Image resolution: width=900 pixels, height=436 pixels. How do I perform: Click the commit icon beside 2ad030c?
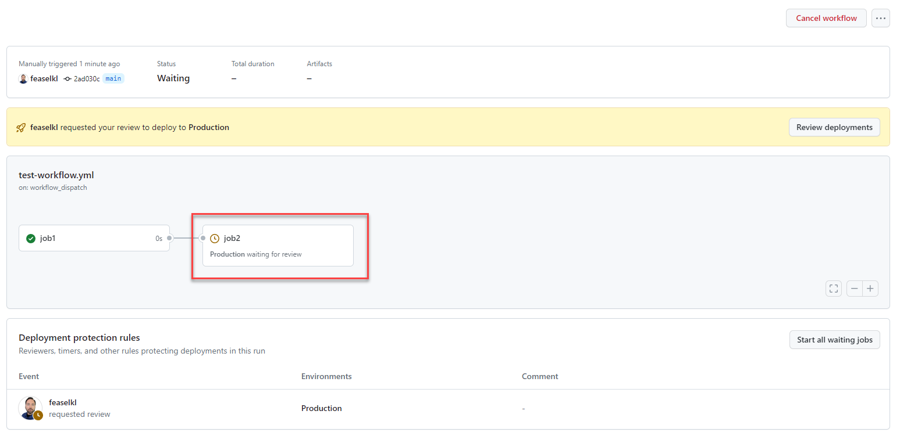click(67, 79)
